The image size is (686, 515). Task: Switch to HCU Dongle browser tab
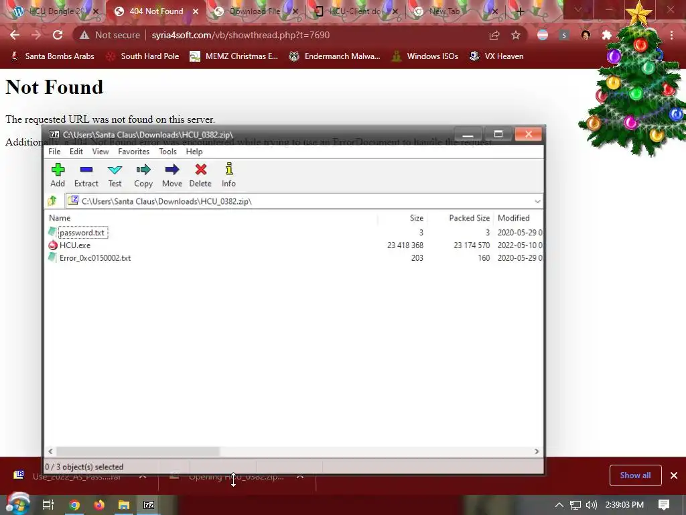point(55,11)
